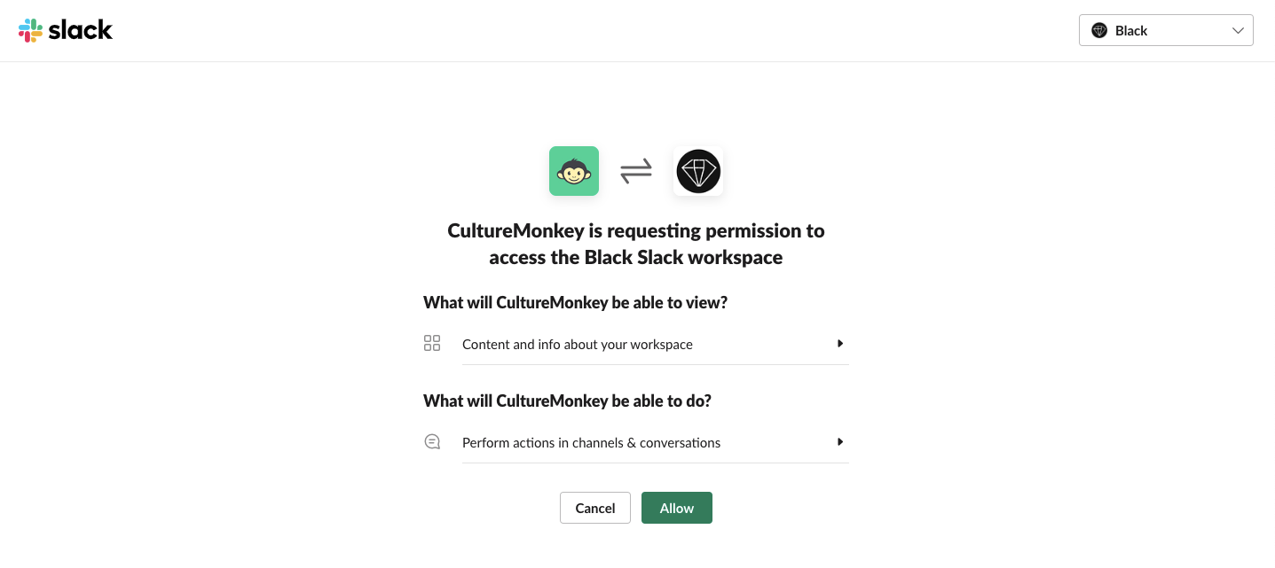Open the Black workspace dropdown
This screenshot has width=1275, height=568.
[1166, 30]
